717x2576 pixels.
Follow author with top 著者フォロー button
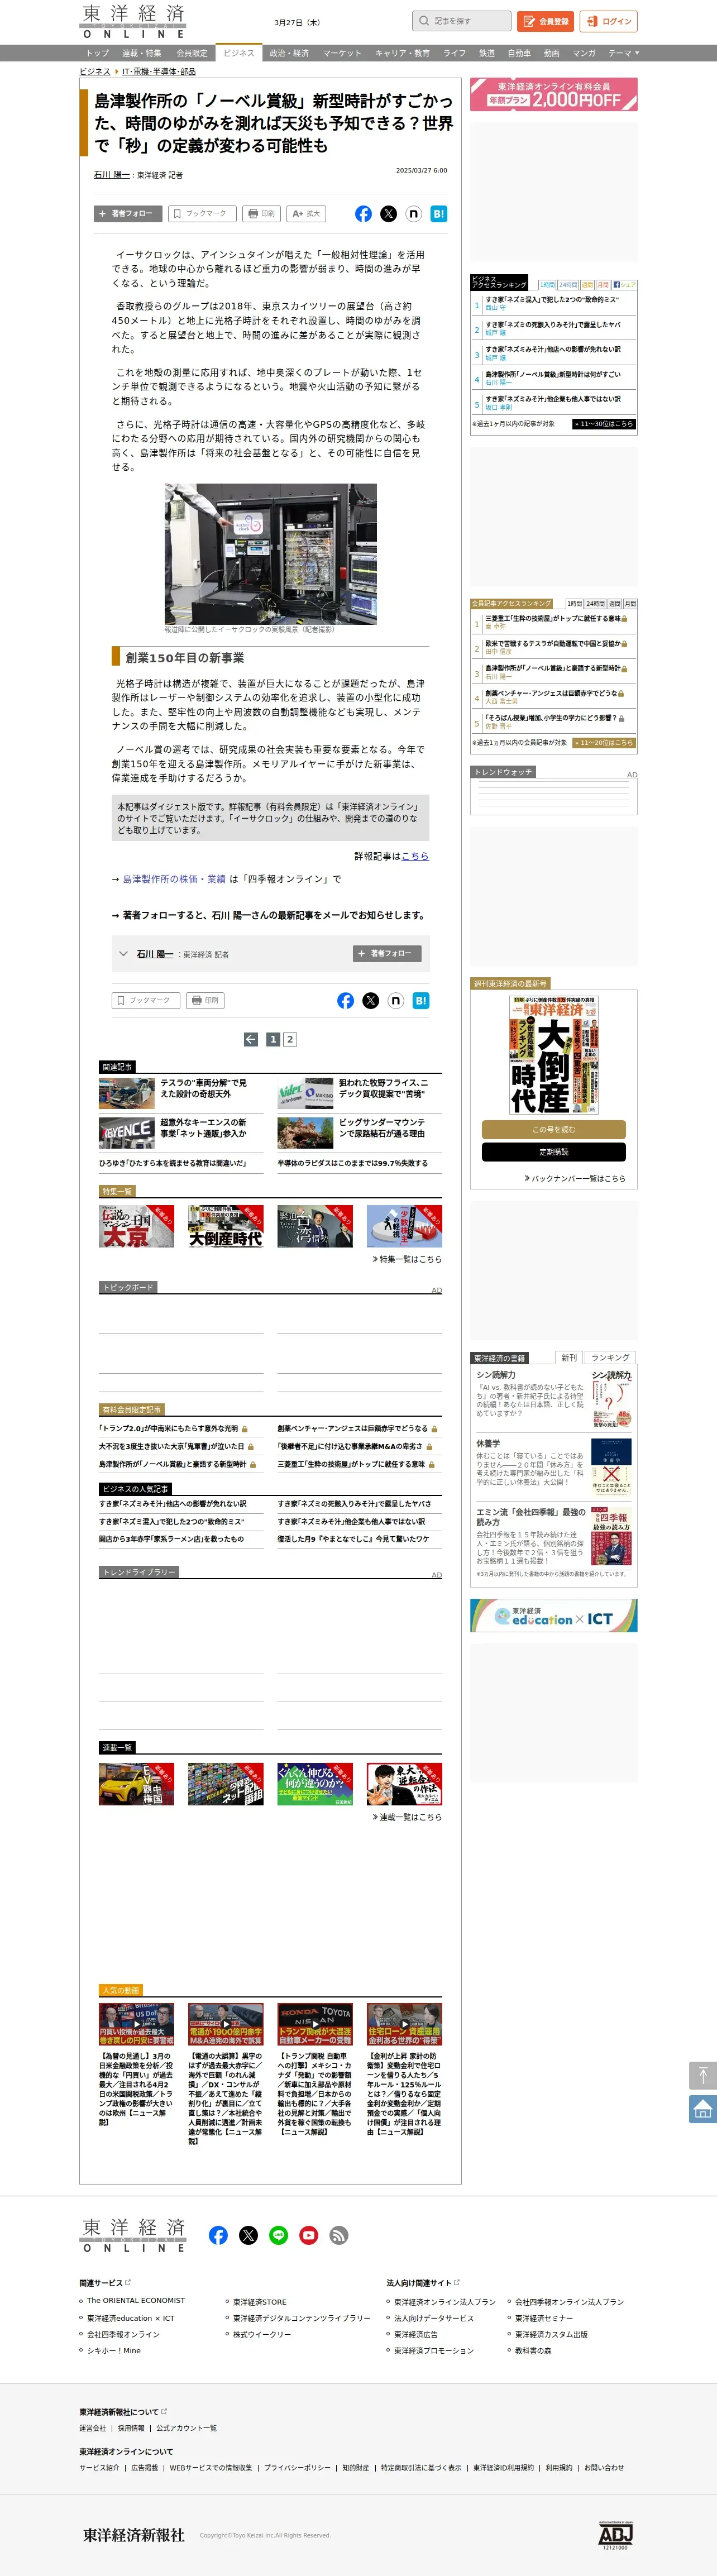(127, 213)
